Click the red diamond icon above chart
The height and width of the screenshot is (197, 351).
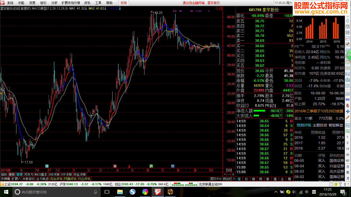coord(217,8)
